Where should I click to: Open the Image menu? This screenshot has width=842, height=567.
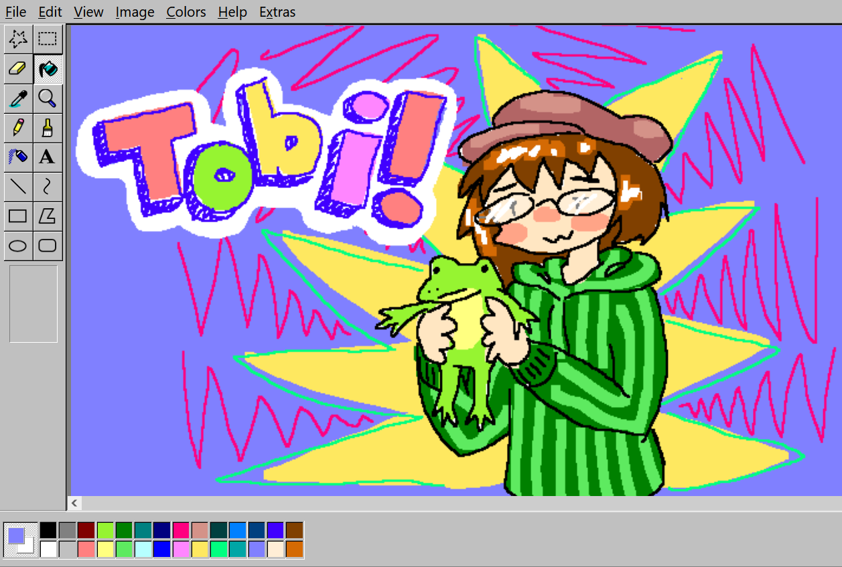[x=135, y=12]
